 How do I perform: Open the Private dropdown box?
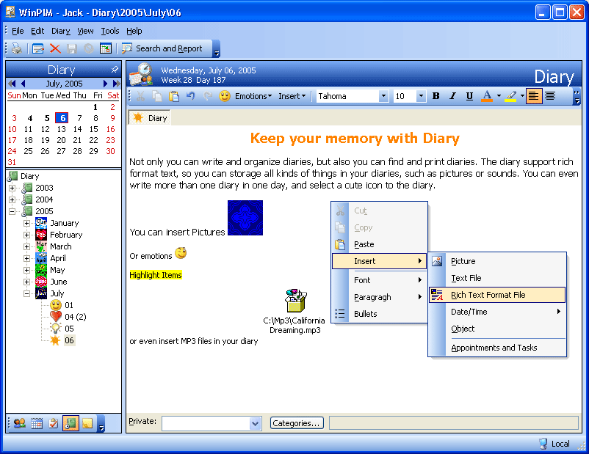[255, 423]
